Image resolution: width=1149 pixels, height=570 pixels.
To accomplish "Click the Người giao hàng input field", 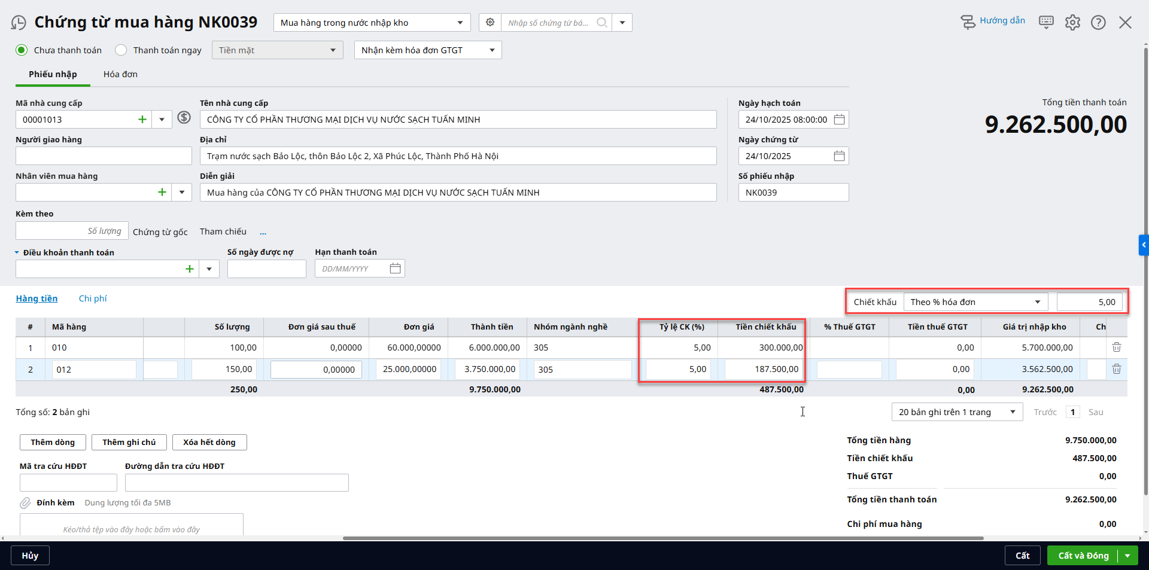I will 104,156.
